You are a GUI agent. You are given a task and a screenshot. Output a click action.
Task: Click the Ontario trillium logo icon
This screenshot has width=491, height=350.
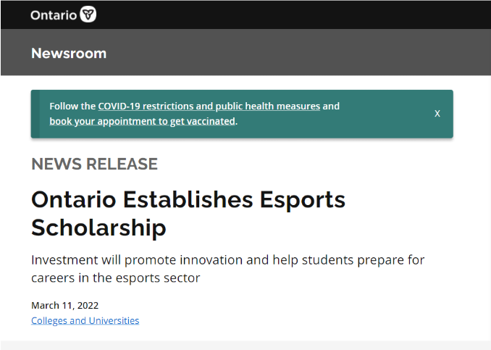tap(88, 14)
